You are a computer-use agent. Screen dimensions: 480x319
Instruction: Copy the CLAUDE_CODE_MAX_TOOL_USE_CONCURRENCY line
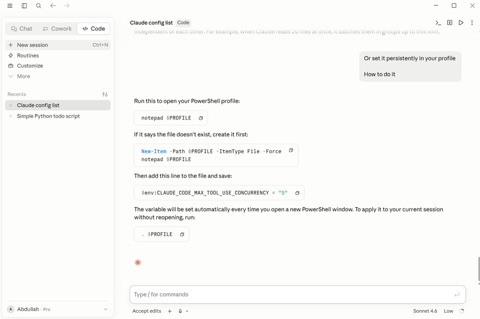pos(297,193)
